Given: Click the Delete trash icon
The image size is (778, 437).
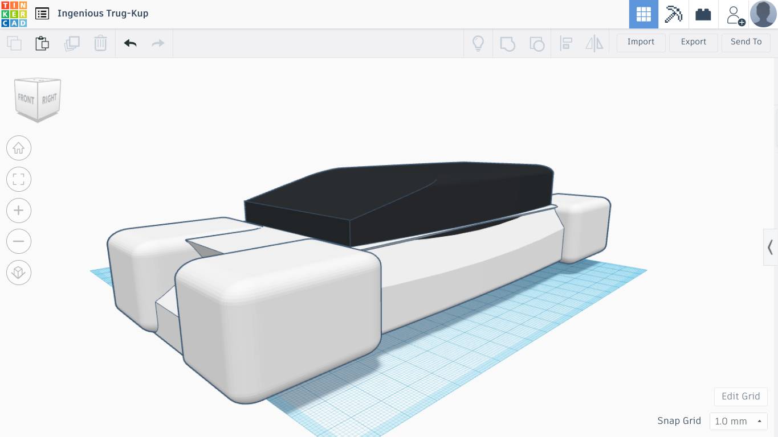Looking at the screenshot, I should click(100, 43).
